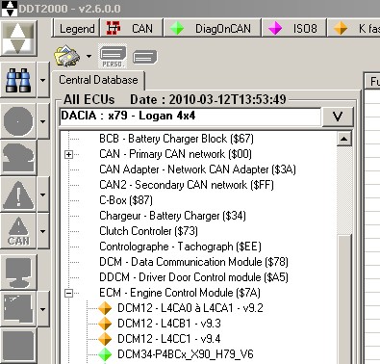Image resolution: width=380 pixels, height=364 pixels.
Task: Click the vehicle field DACIA x79 Logan 4x4
Action: click(x=190, y=117)
